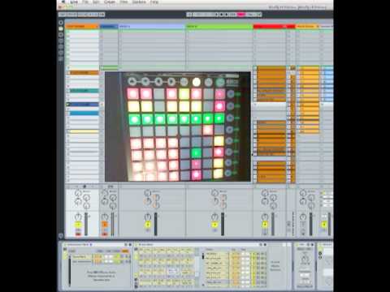
Task: Click light blue track's pan knob
Action: pyautogui.click(x=148, y=217)
